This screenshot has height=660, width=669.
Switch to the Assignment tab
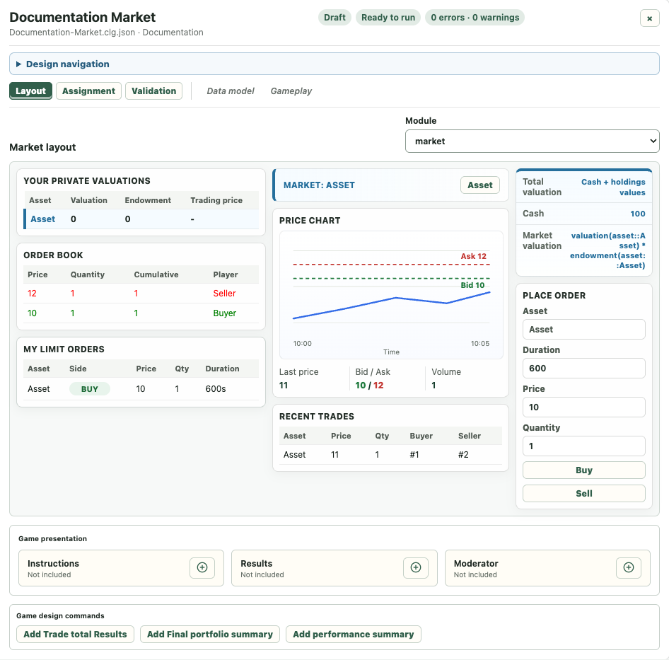pos(88,91)
